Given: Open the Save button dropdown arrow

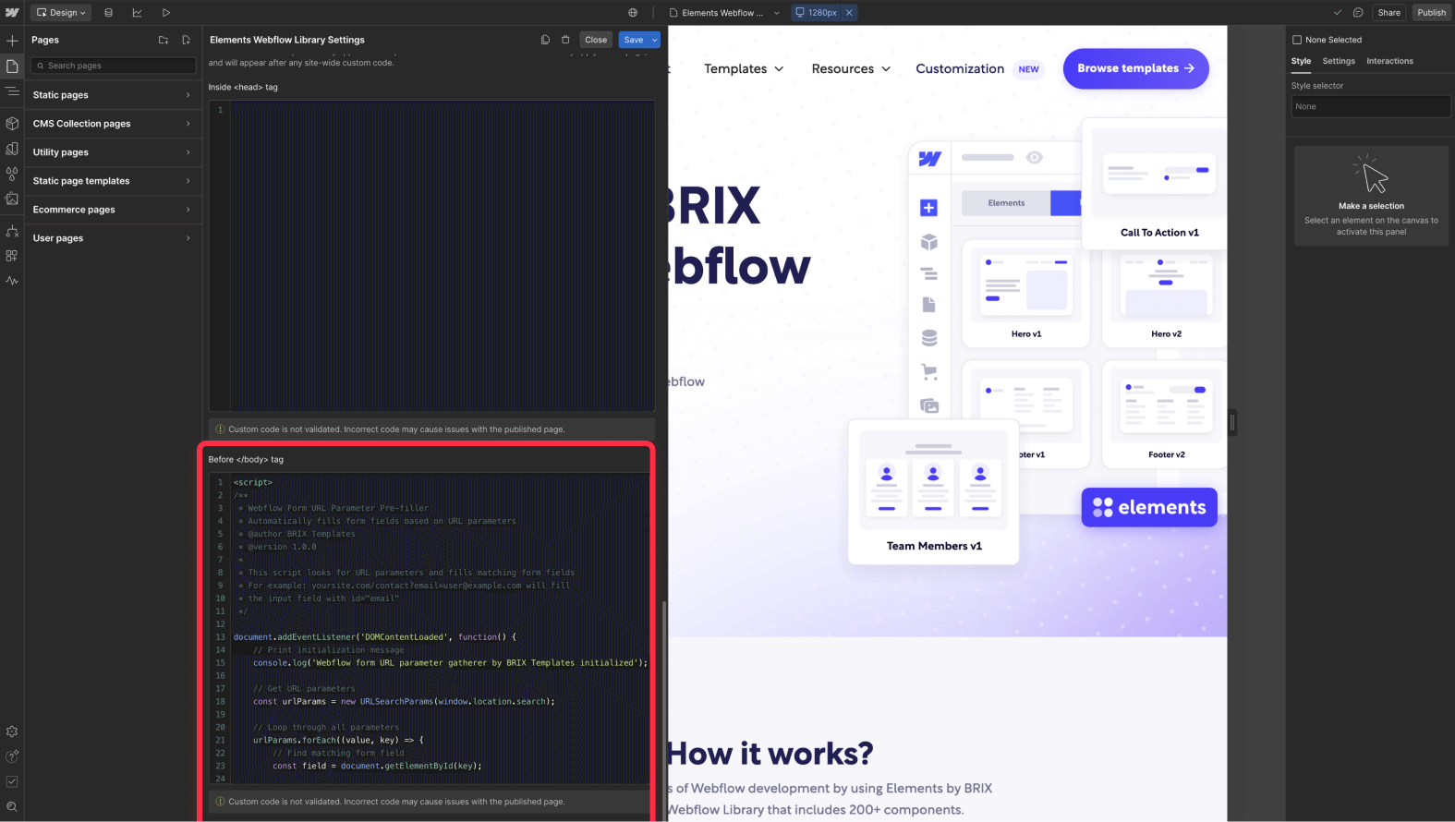Looking at the screenshot, I should point(654,40).
